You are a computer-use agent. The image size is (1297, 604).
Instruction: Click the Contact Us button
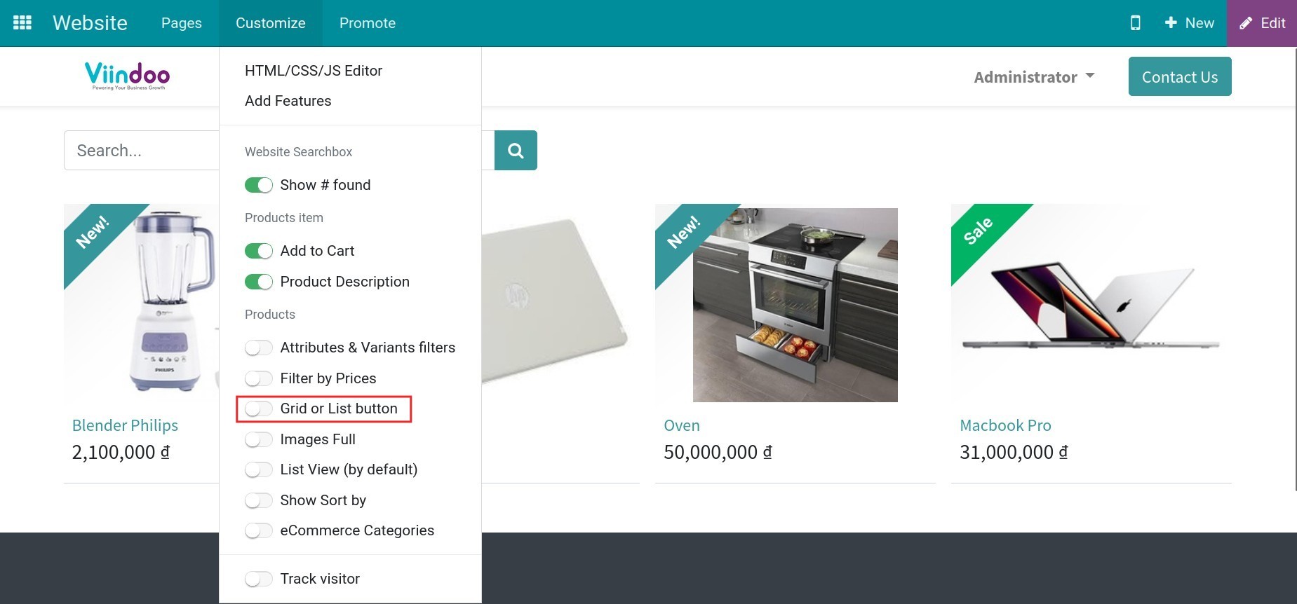point(1179,77)
